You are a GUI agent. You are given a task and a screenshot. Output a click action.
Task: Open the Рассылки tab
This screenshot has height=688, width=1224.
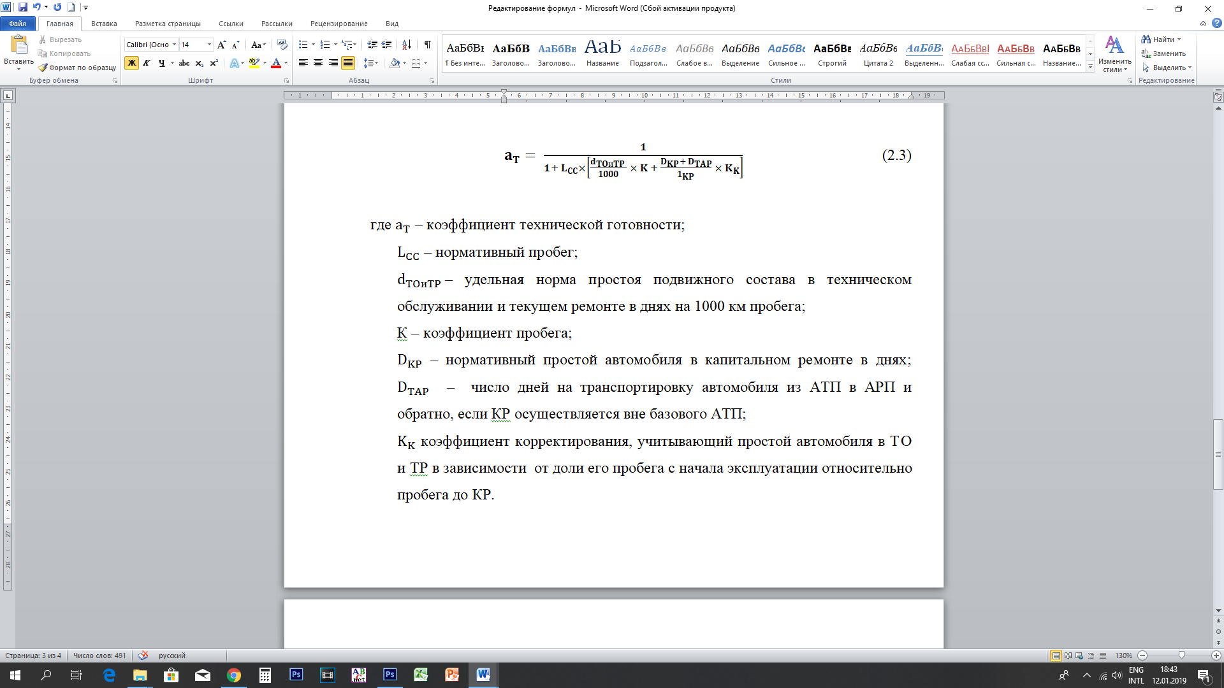click(277, 24)
